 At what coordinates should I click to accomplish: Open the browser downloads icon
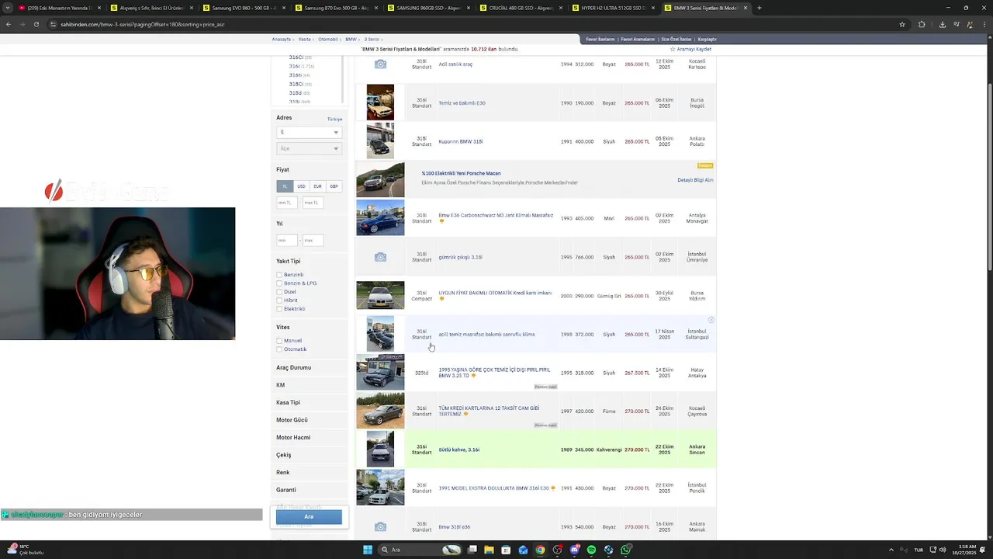tap(942, 24)
